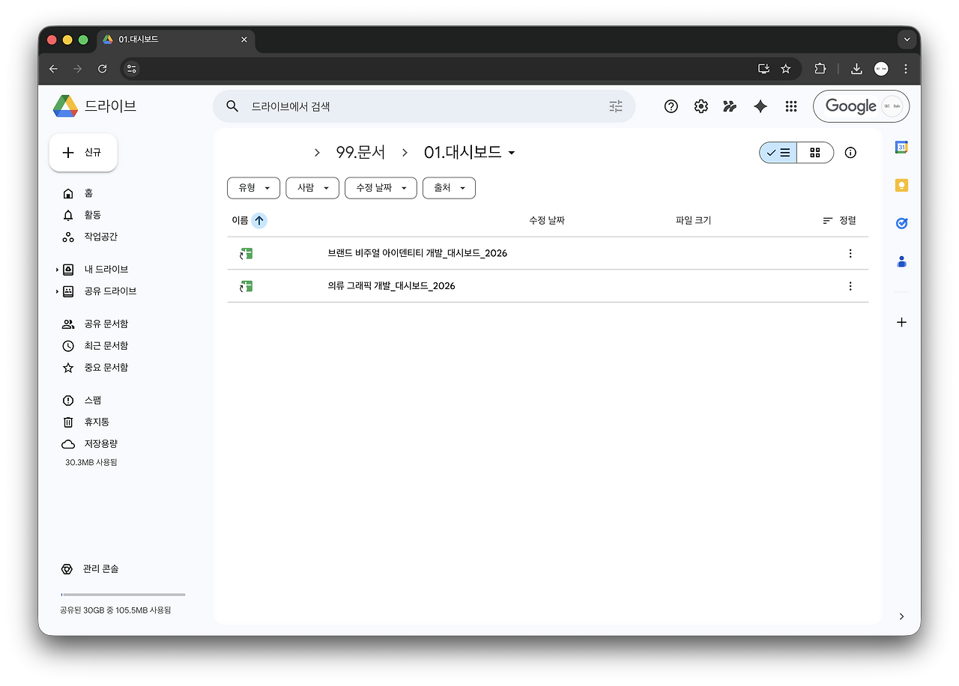Switch to grid view layout
The width and height of the screenshot is (959, 686).
click(x=814, y=152)
